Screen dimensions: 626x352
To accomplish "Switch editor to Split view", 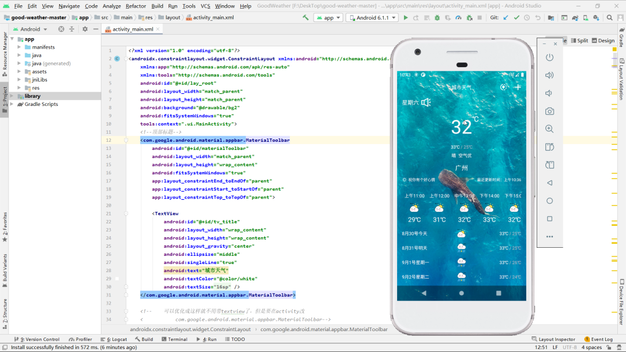I will (x=580, y=41).
